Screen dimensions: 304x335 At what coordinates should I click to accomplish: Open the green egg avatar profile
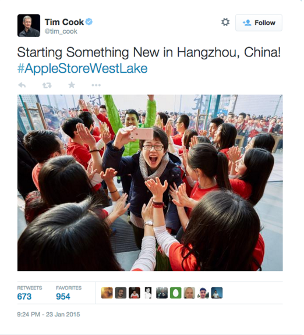click(x=176, y=293)
